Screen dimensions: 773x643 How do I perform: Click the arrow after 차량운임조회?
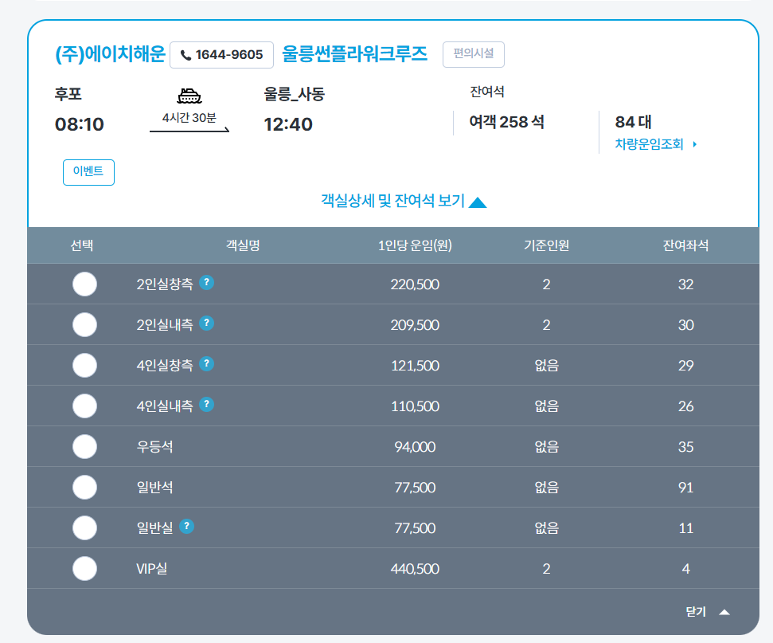tap(695, 144)
